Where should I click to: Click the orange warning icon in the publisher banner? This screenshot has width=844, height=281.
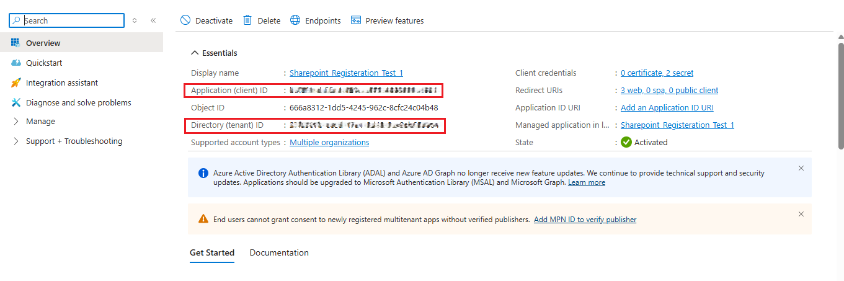coord(203,219)
